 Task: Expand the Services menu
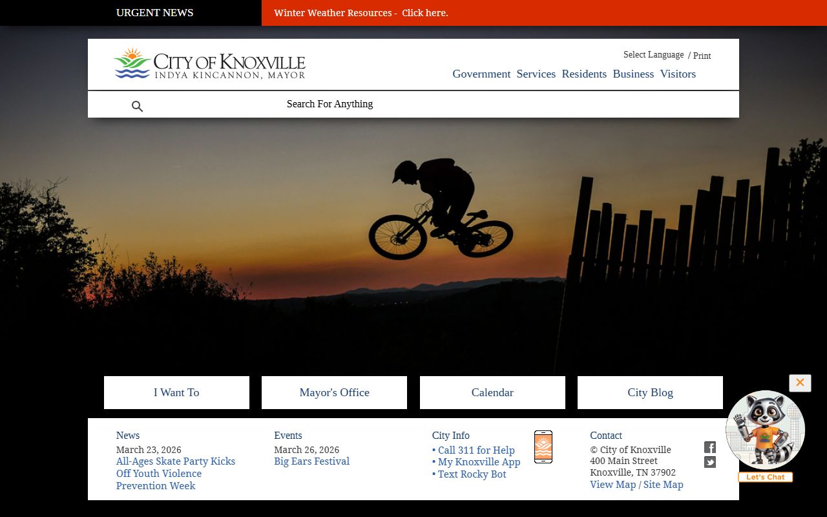click(x=536, y=74)
